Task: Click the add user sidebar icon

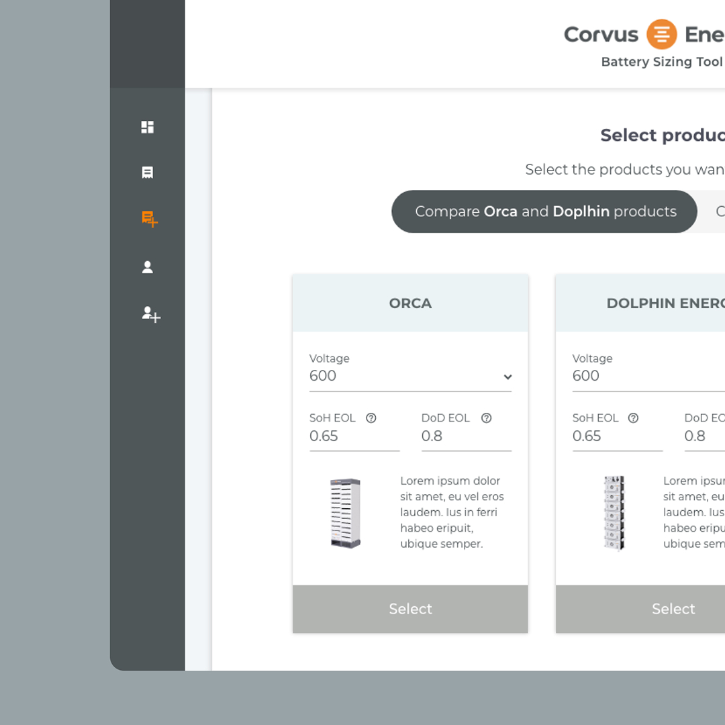Action: (151, 314)
